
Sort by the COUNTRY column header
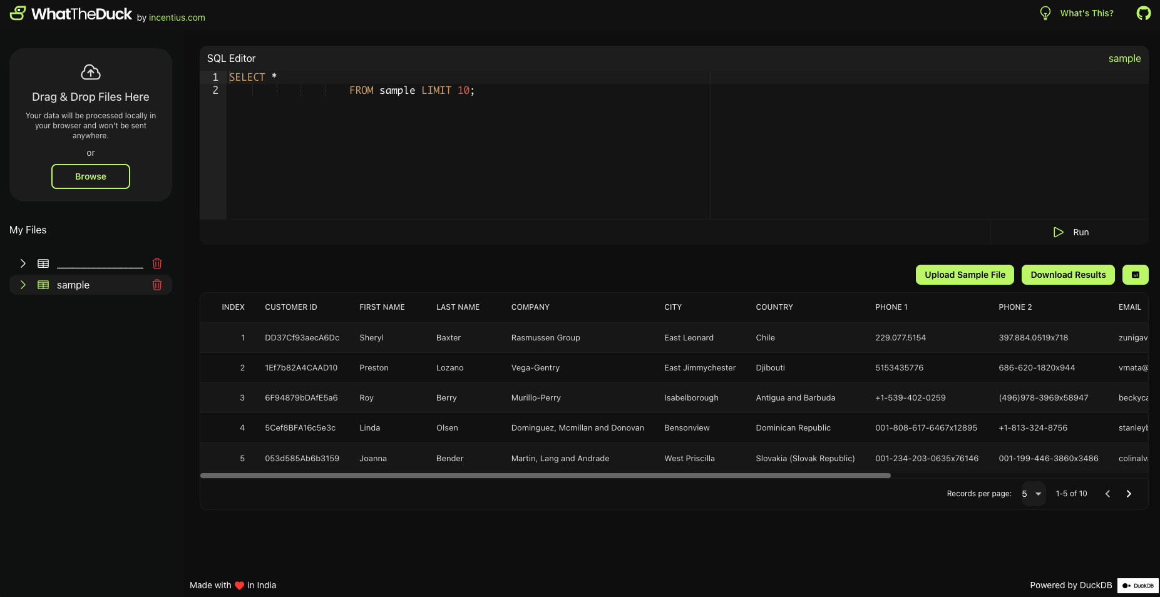pos(774,307)
